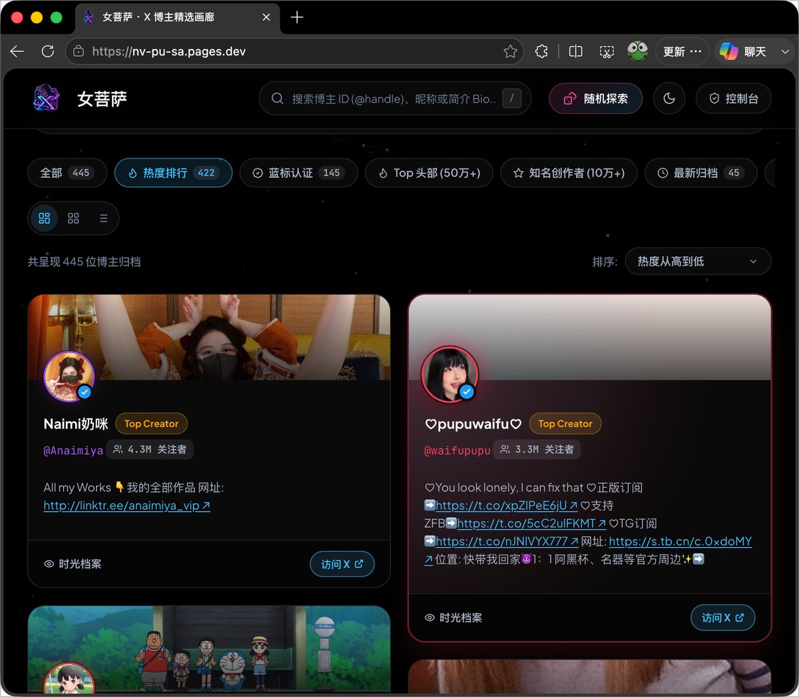Open the t.co/nJNIVYX777 link
Screen dimensions: 799x697
tap(507, 542)
